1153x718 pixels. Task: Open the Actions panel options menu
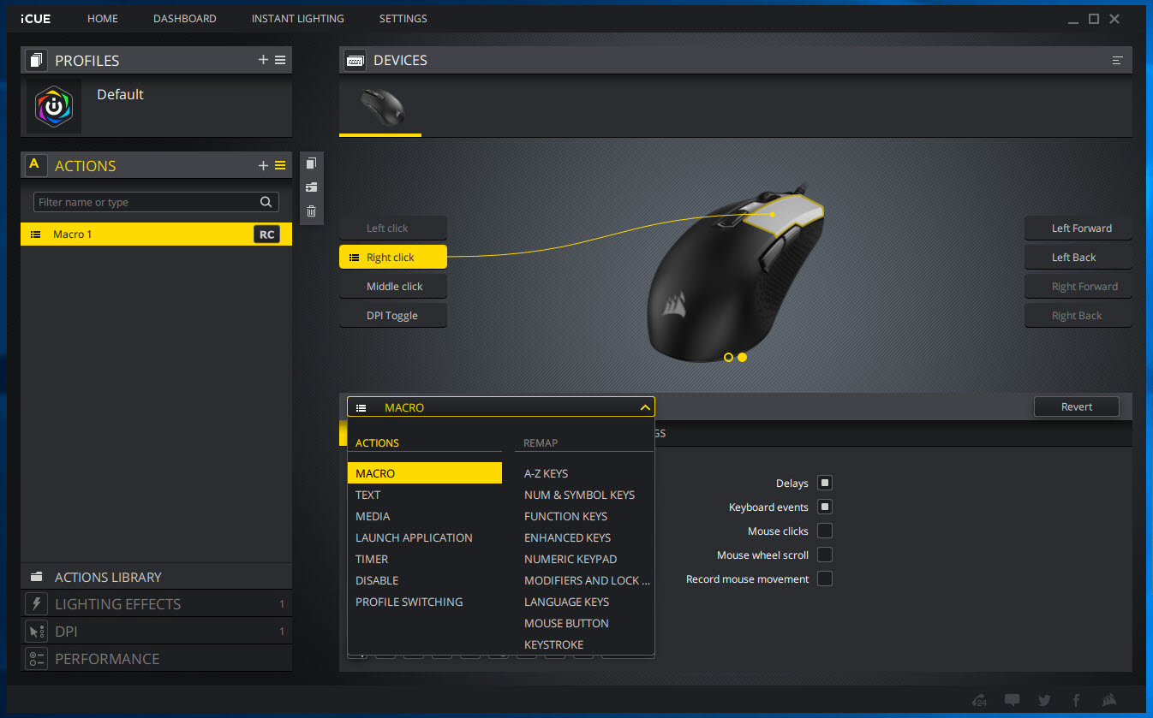pos(280,165)
